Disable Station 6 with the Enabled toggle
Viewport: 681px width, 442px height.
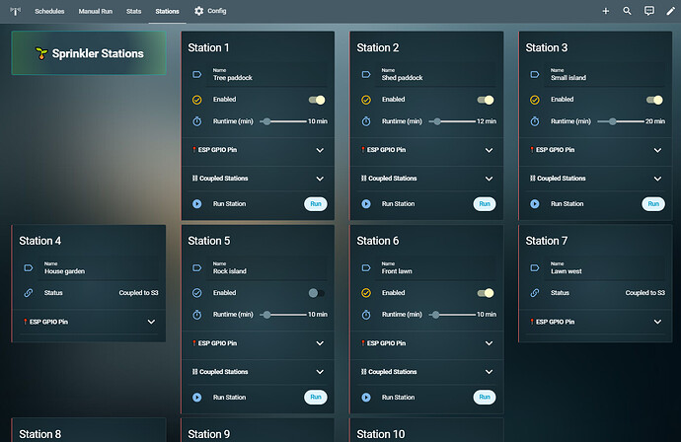coord(486,293)
